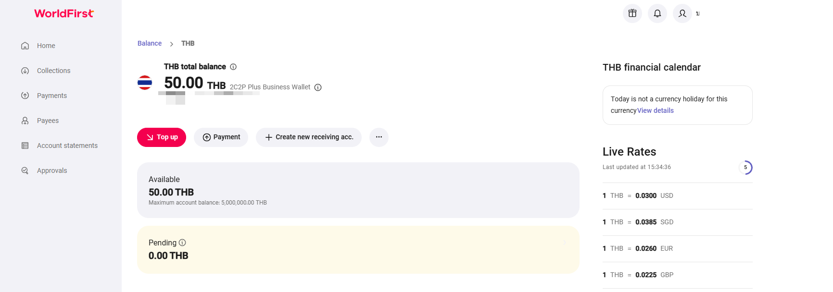Viewport: 833px width, 292px height.
Task: Click the live rates refresh countdown timer
Action: click(745, 168)
